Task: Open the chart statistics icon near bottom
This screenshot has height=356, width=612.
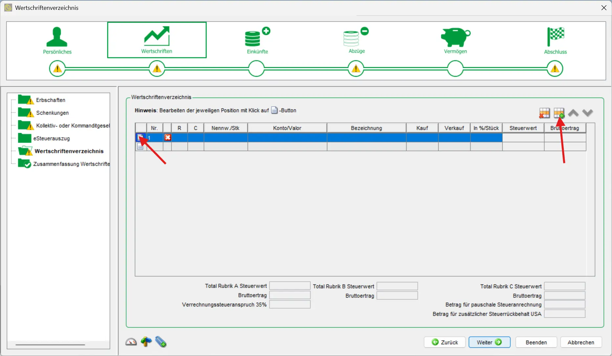Action: pos(146,342)
